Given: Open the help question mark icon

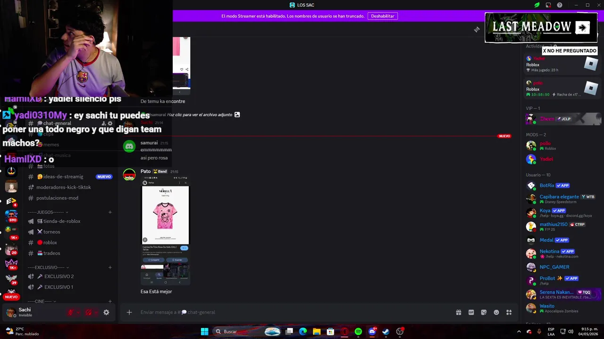Looking at the screenshot, I should pyautogui.click(x=560, y=5).
